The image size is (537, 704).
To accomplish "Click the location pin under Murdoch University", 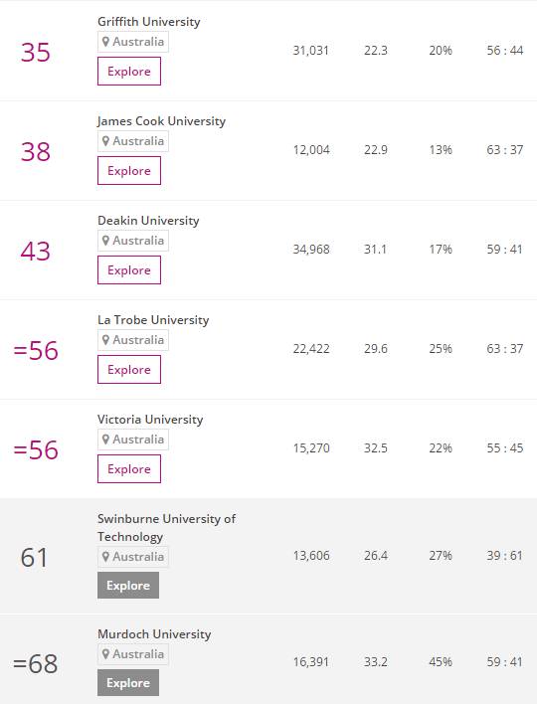I will click(105, 654).
